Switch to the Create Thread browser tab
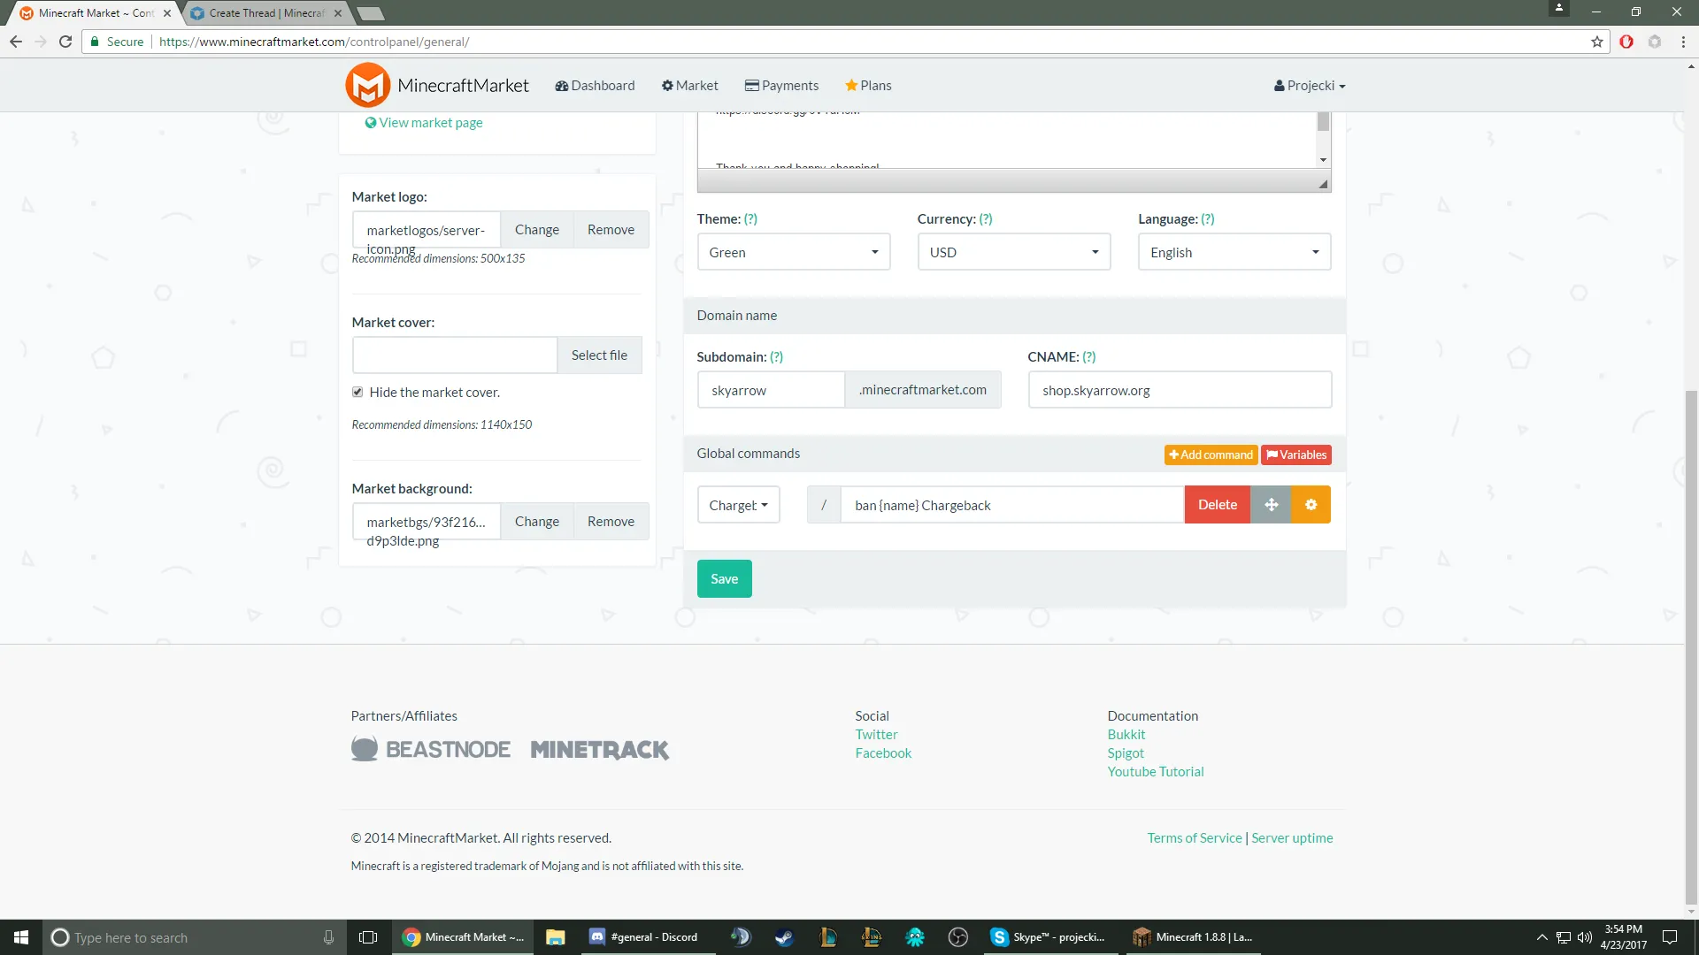This screenshot has width=1699, height=955. (x=265, y=13)
